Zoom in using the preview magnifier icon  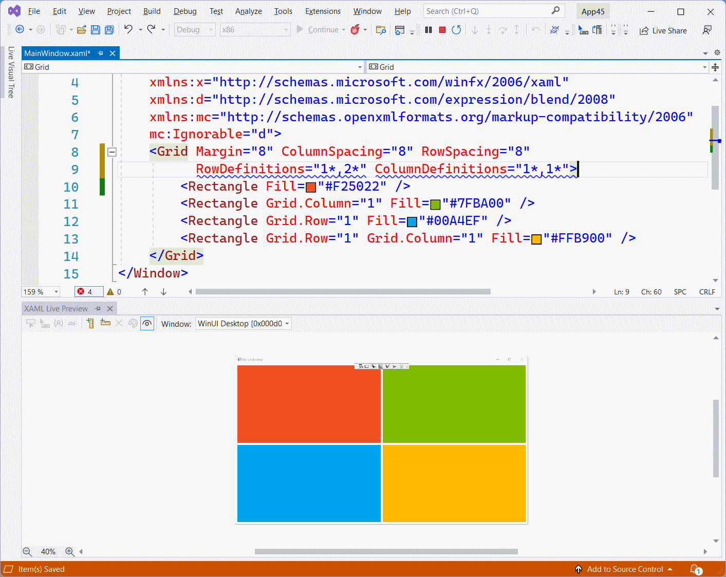tap(70, 551)
